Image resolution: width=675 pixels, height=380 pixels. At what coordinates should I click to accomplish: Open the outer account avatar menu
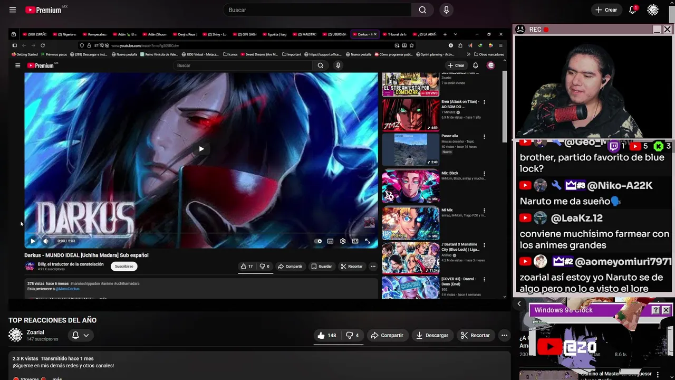(x=653, y=10)
